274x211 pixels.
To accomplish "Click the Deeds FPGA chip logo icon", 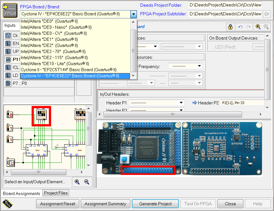I will (x=10, y=11).
